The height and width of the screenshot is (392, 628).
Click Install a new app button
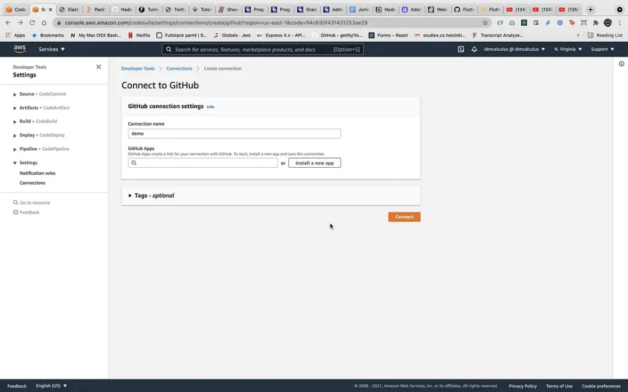click(314, 163)
